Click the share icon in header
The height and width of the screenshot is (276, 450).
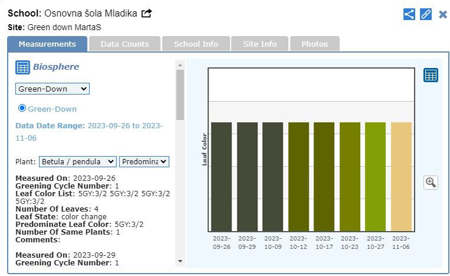point(409,14)
